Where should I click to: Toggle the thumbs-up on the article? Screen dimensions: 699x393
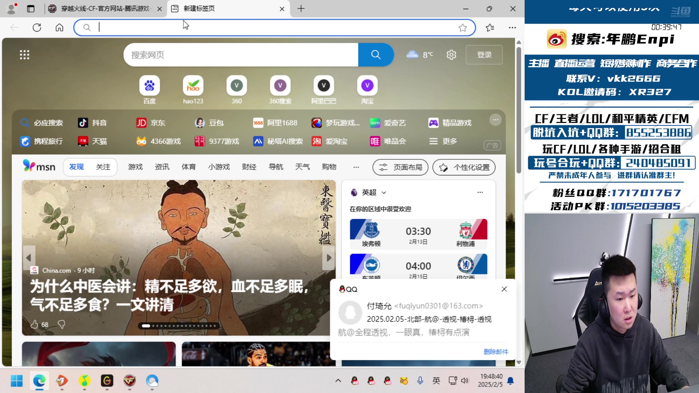35,324
